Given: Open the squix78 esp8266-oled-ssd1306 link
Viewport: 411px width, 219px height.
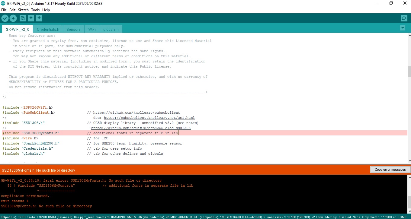Looking at the screenshot, I should (x=141, y=128).
